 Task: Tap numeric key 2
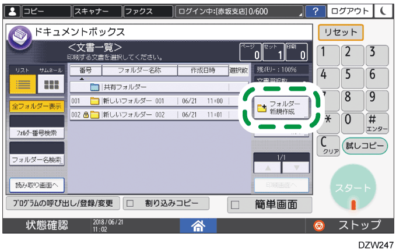pos(353,55)
